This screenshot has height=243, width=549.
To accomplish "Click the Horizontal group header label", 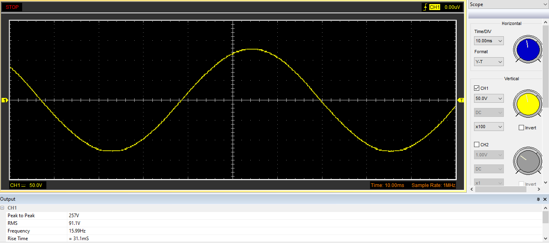I will pyautogui.click(x=512, y=23).
